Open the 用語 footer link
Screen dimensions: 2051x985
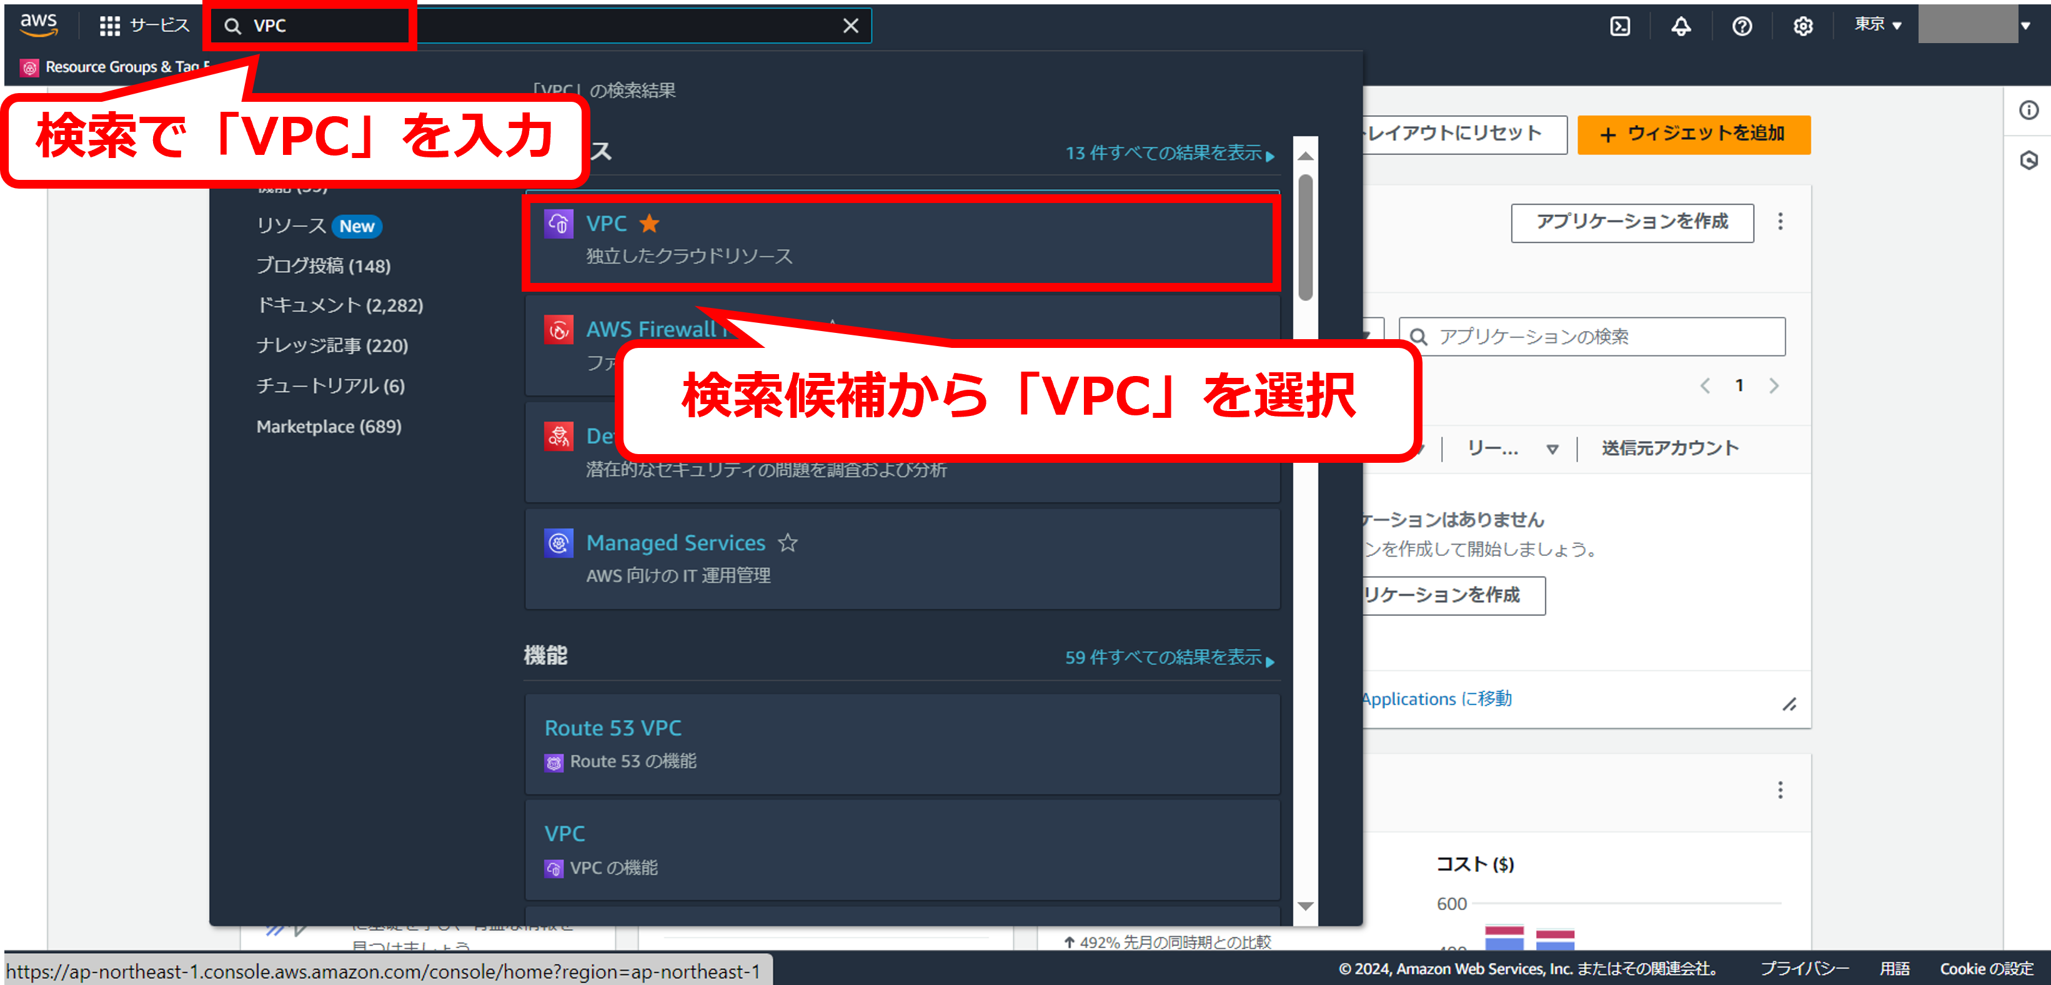coord(1895,968)
